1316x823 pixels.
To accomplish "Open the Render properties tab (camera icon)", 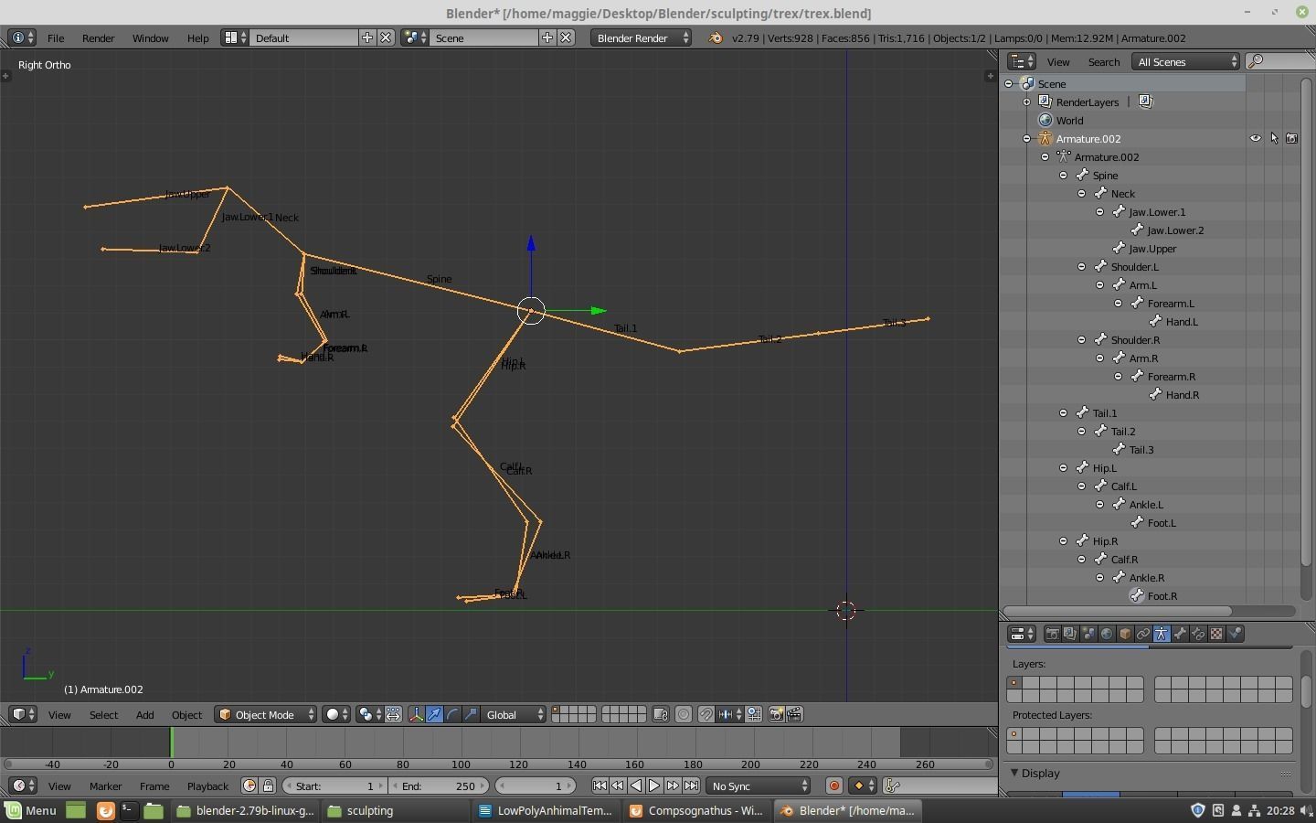I will click(x=1052, y=634).
